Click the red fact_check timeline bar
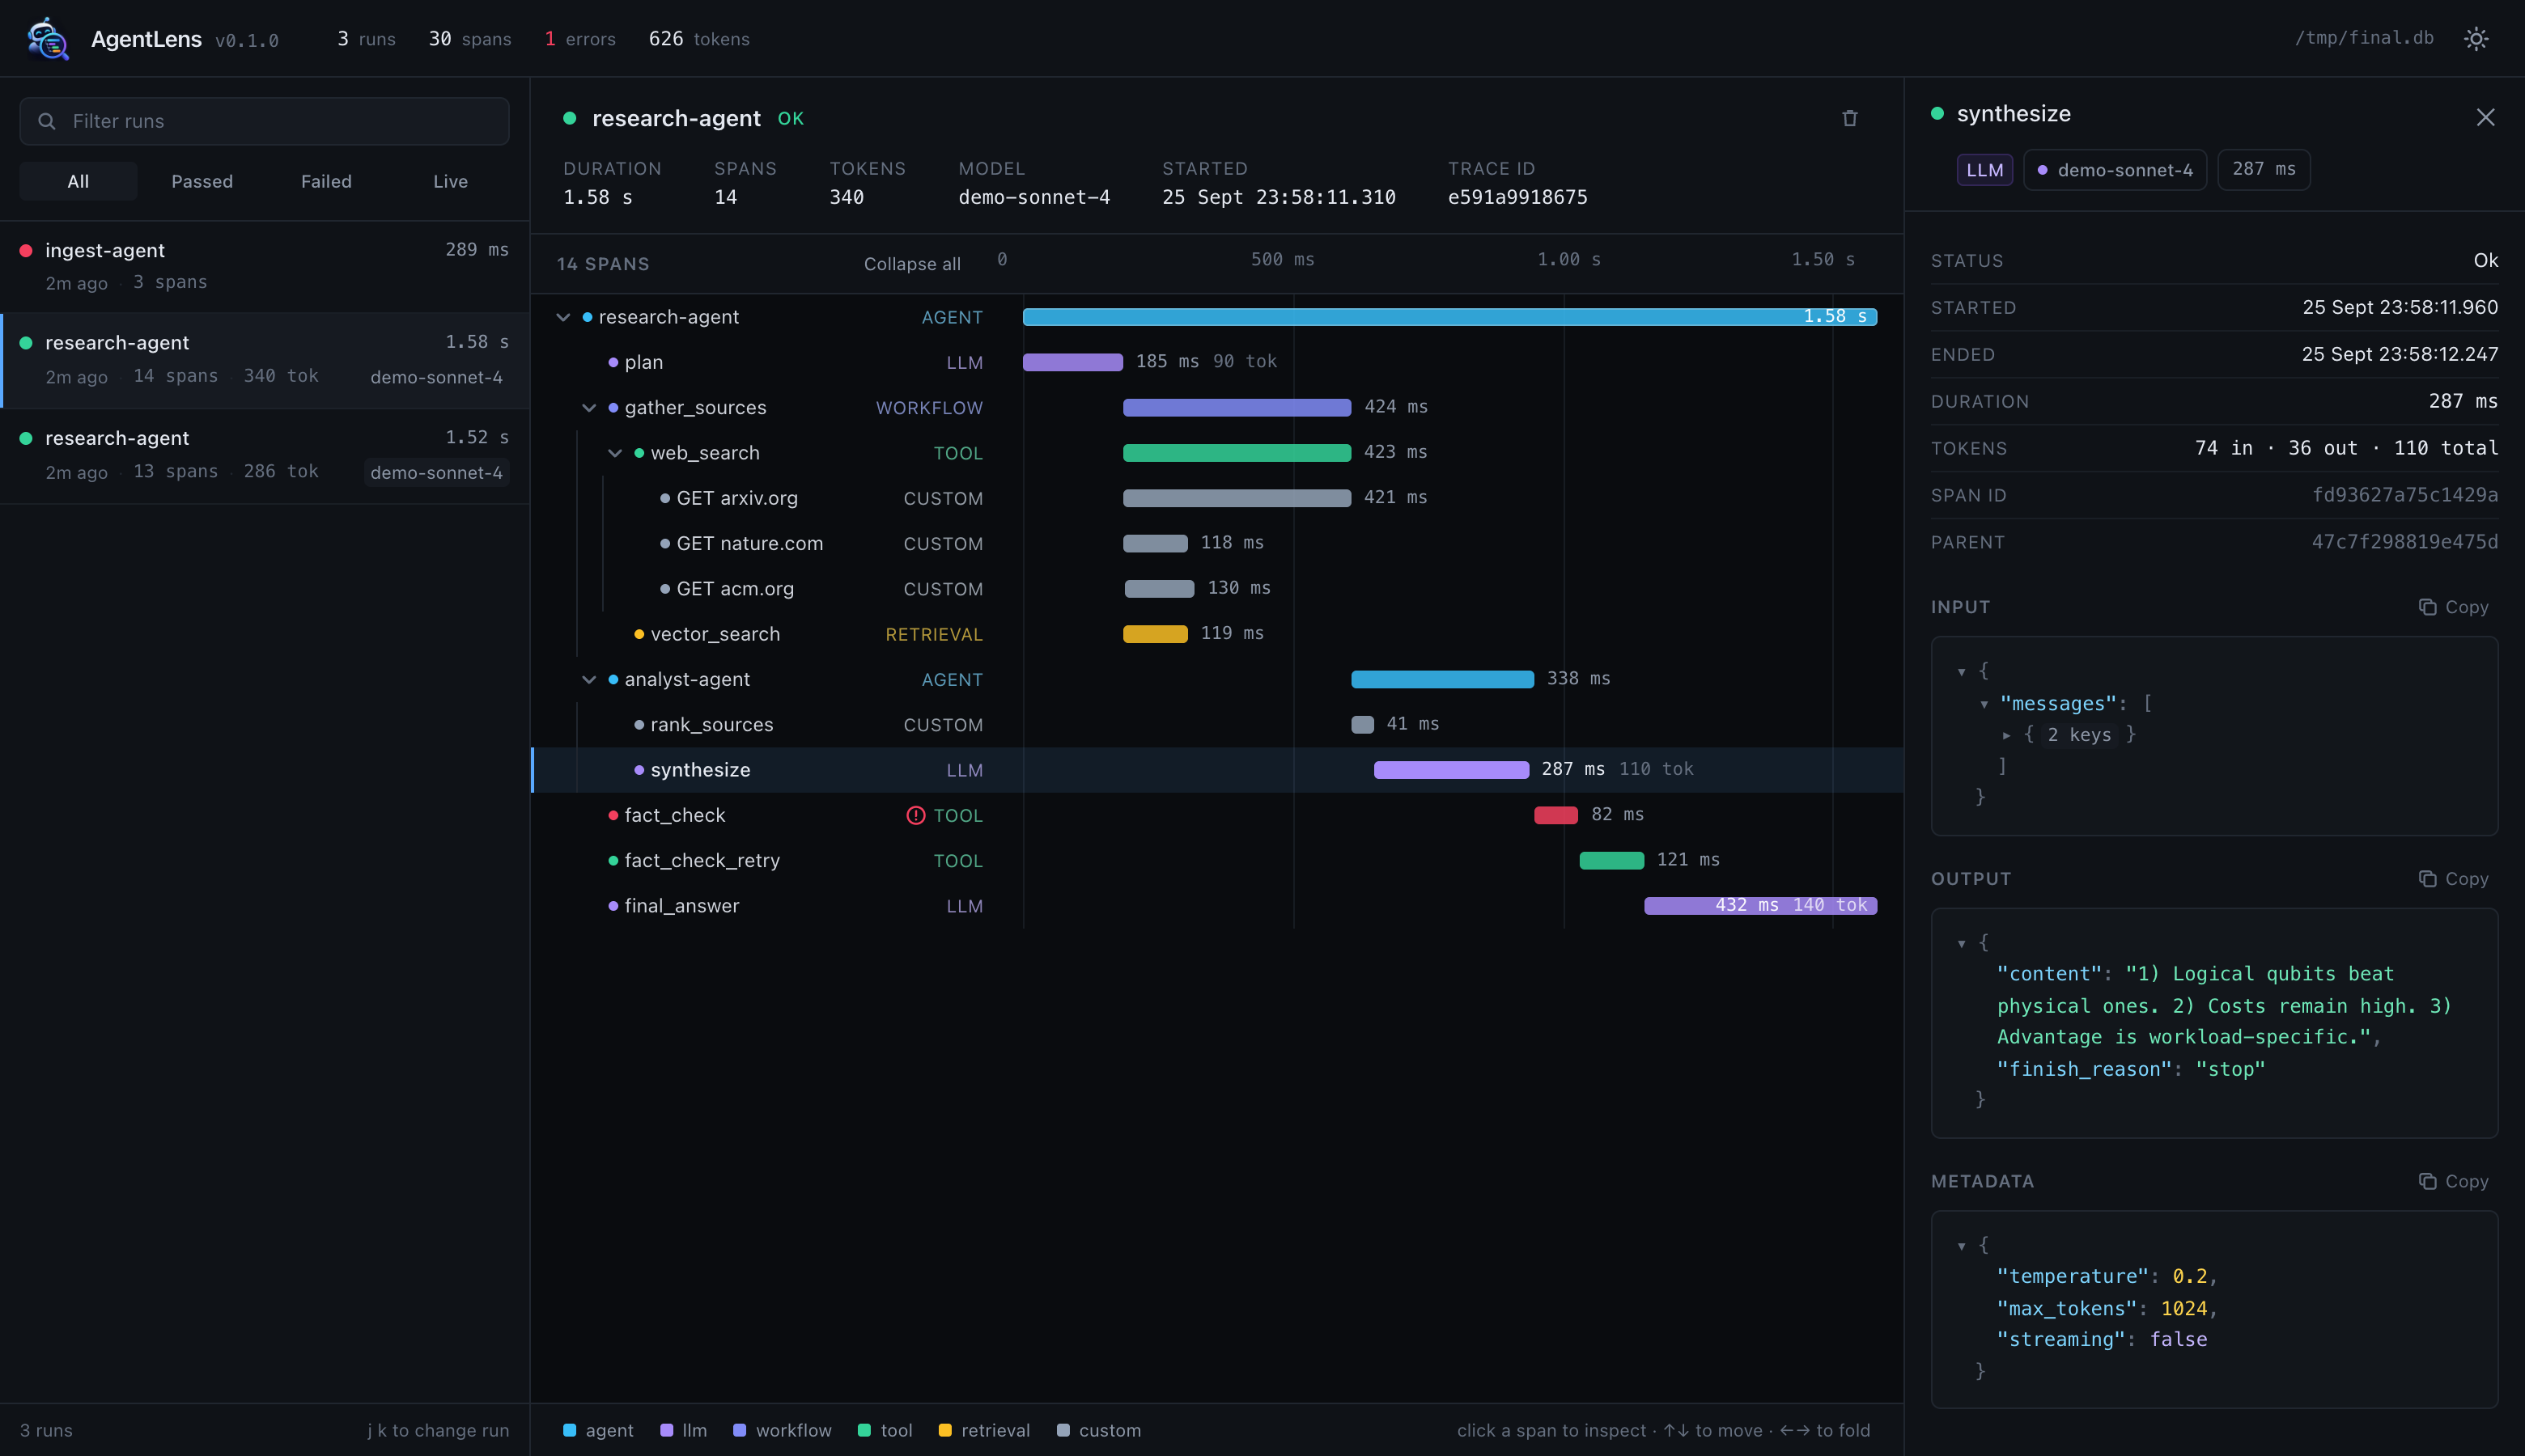The image size is (2525, 1456). [x=1555, y=815]
